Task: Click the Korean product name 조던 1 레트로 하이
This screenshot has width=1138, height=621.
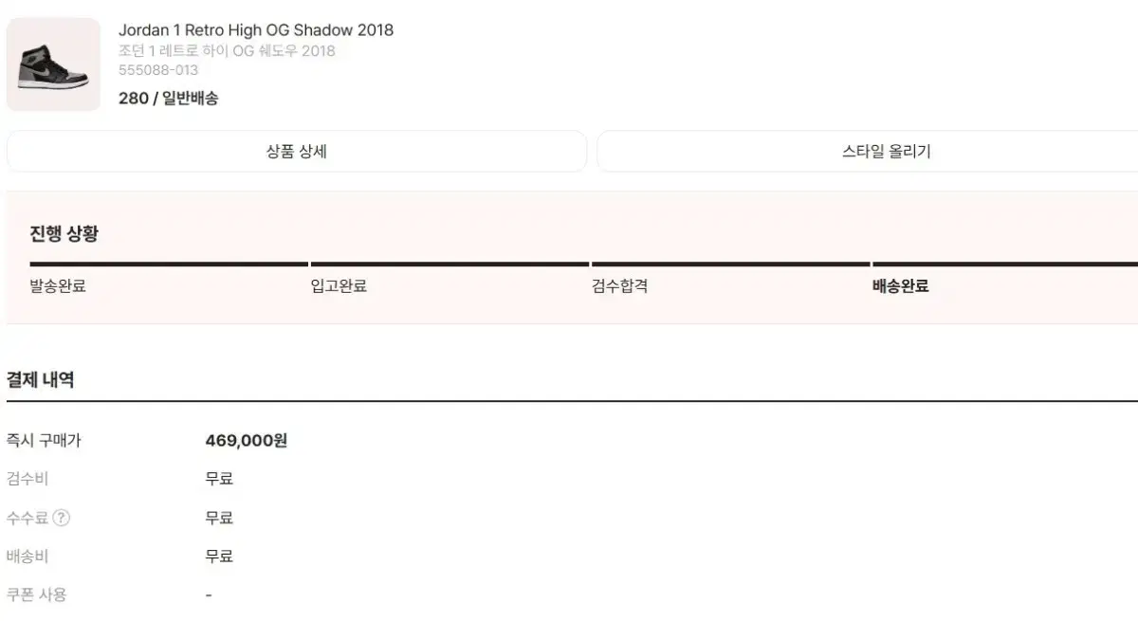Action: [x=227, y=51]
